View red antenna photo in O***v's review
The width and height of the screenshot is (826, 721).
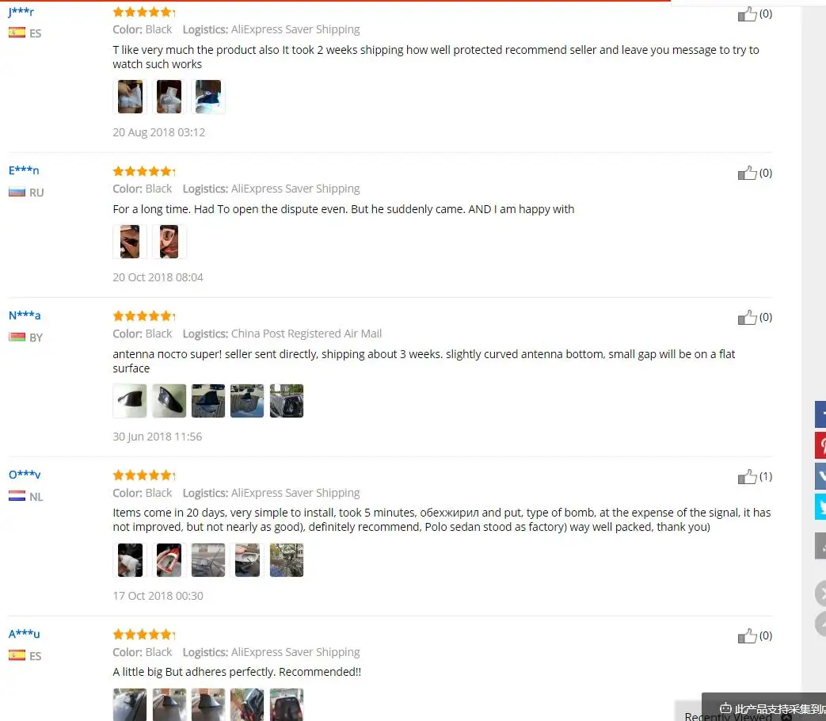[169, 559]
